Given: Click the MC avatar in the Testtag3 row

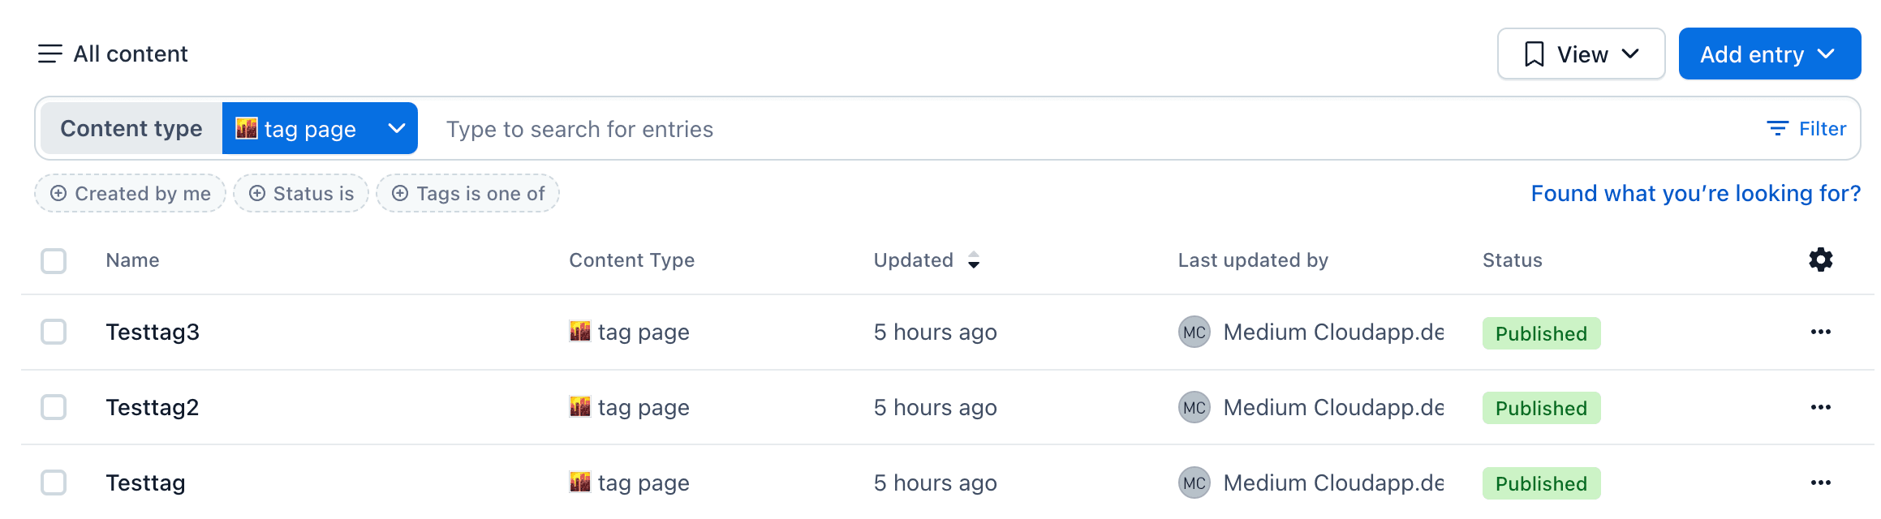Looking at the screenshot, I should (x=1194, y=332).
